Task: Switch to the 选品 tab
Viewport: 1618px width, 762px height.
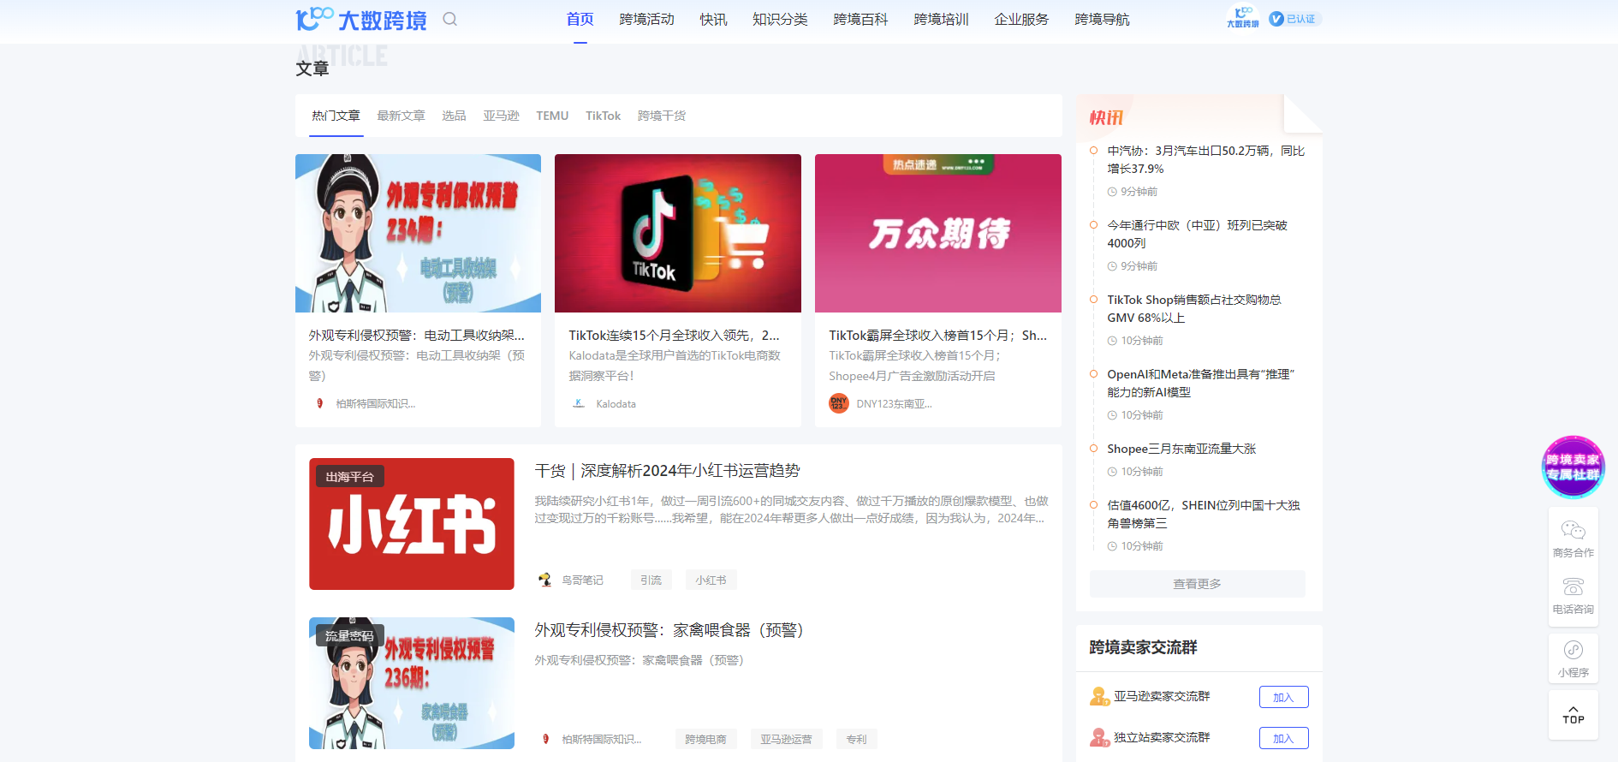Action: [454, 116]
